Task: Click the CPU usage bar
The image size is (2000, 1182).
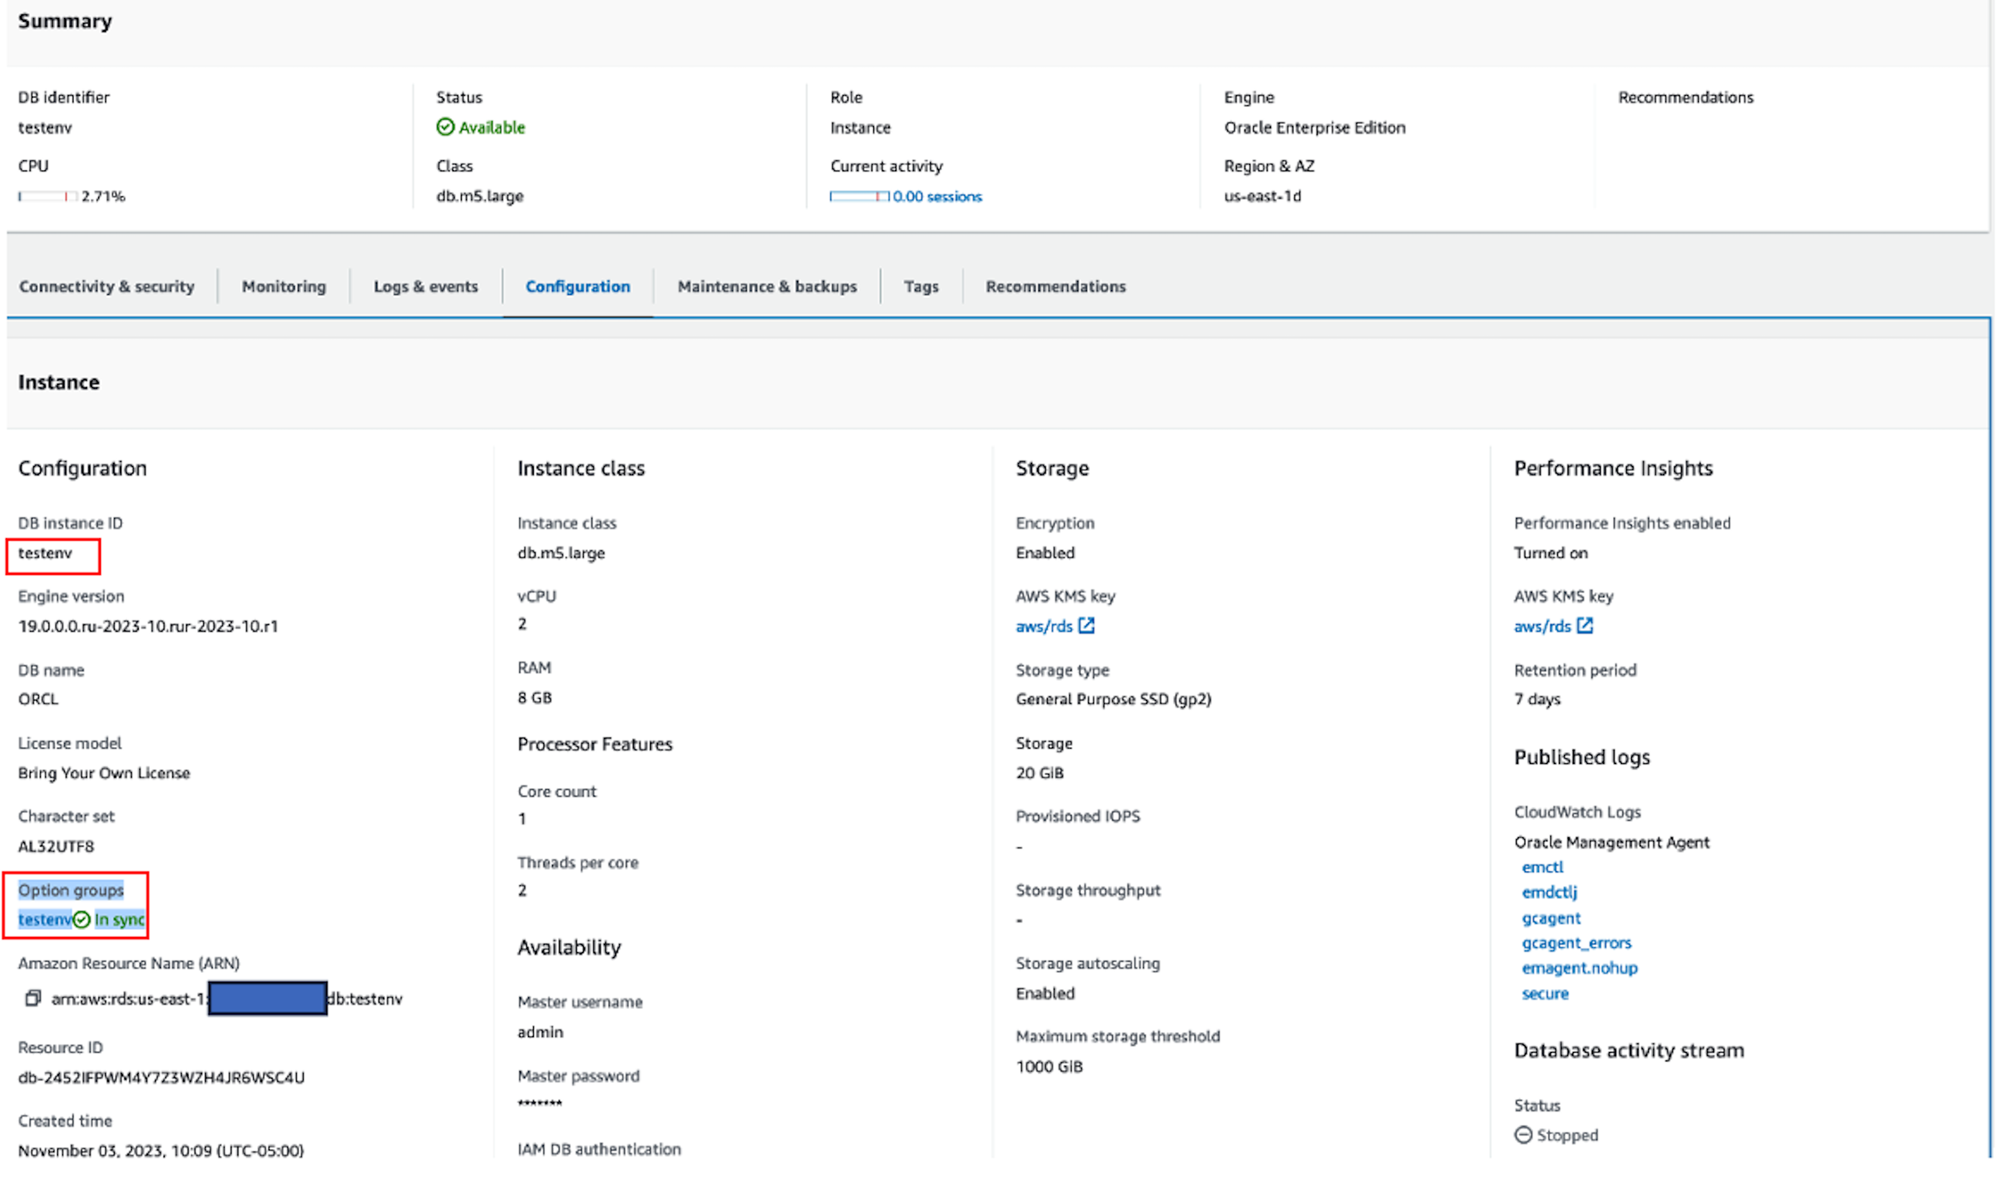Action: coord(48,197)
